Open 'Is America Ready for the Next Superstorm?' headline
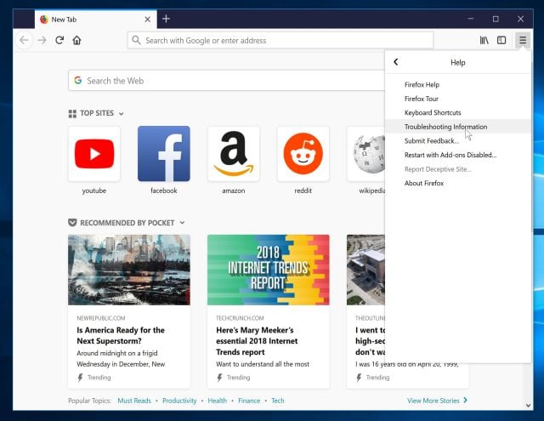The height and width of the screenshot is (421, 544). point(121,335)
